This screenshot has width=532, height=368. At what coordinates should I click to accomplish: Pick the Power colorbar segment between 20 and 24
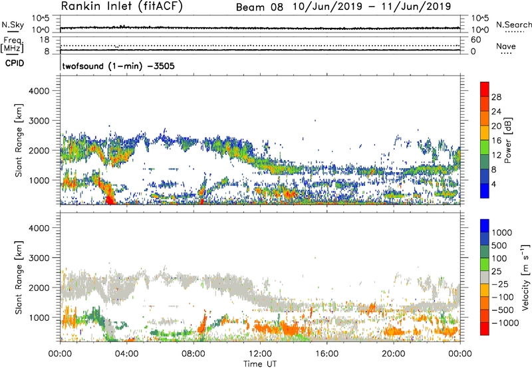pyautogui.click(x=485, y=119)
